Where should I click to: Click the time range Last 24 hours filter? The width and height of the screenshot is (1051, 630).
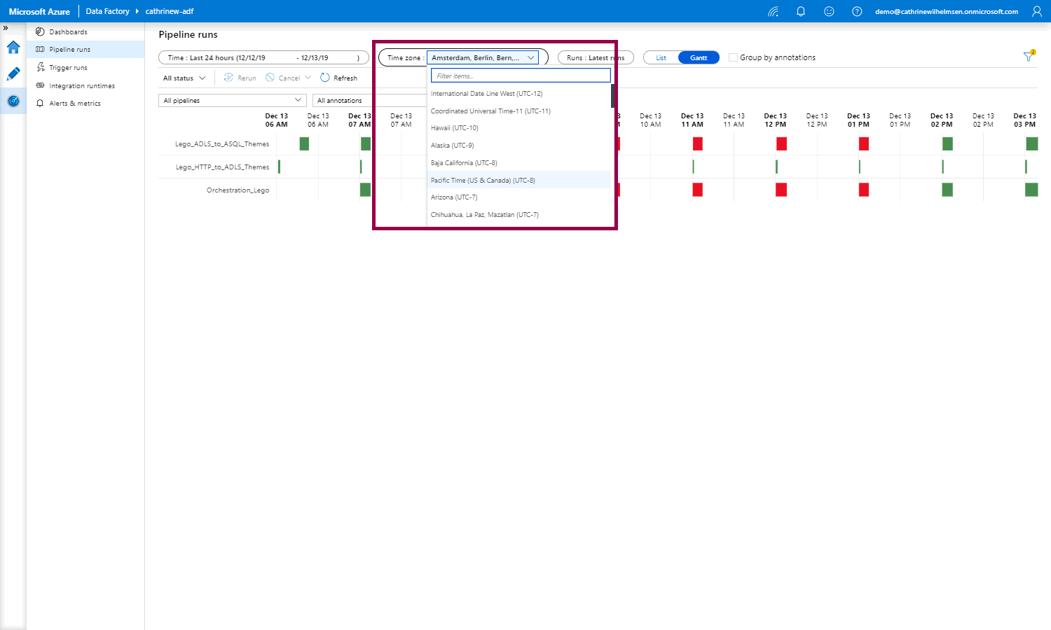[263, 57]
